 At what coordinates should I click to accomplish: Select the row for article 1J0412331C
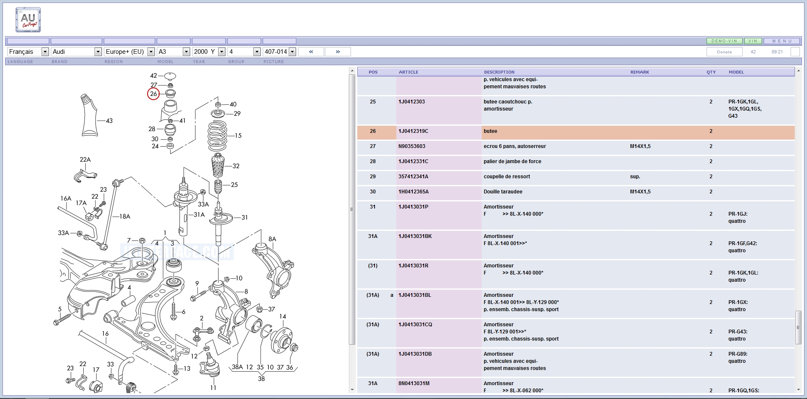coord(413,161)
